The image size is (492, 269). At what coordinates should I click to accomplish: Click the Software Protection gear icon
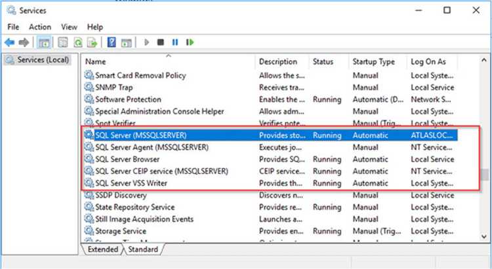(89, 99)
